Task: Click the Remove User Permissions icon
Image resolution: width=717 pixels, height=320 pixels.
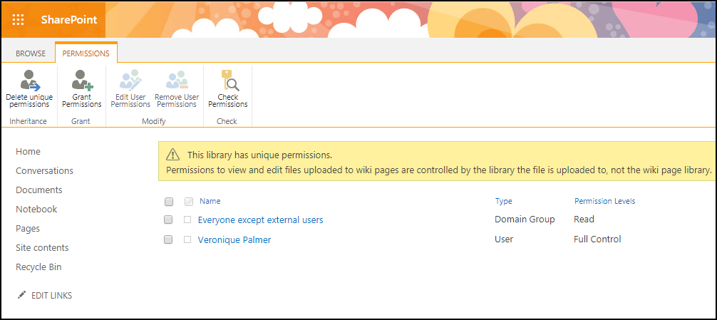Action: [x=176, y=79]
